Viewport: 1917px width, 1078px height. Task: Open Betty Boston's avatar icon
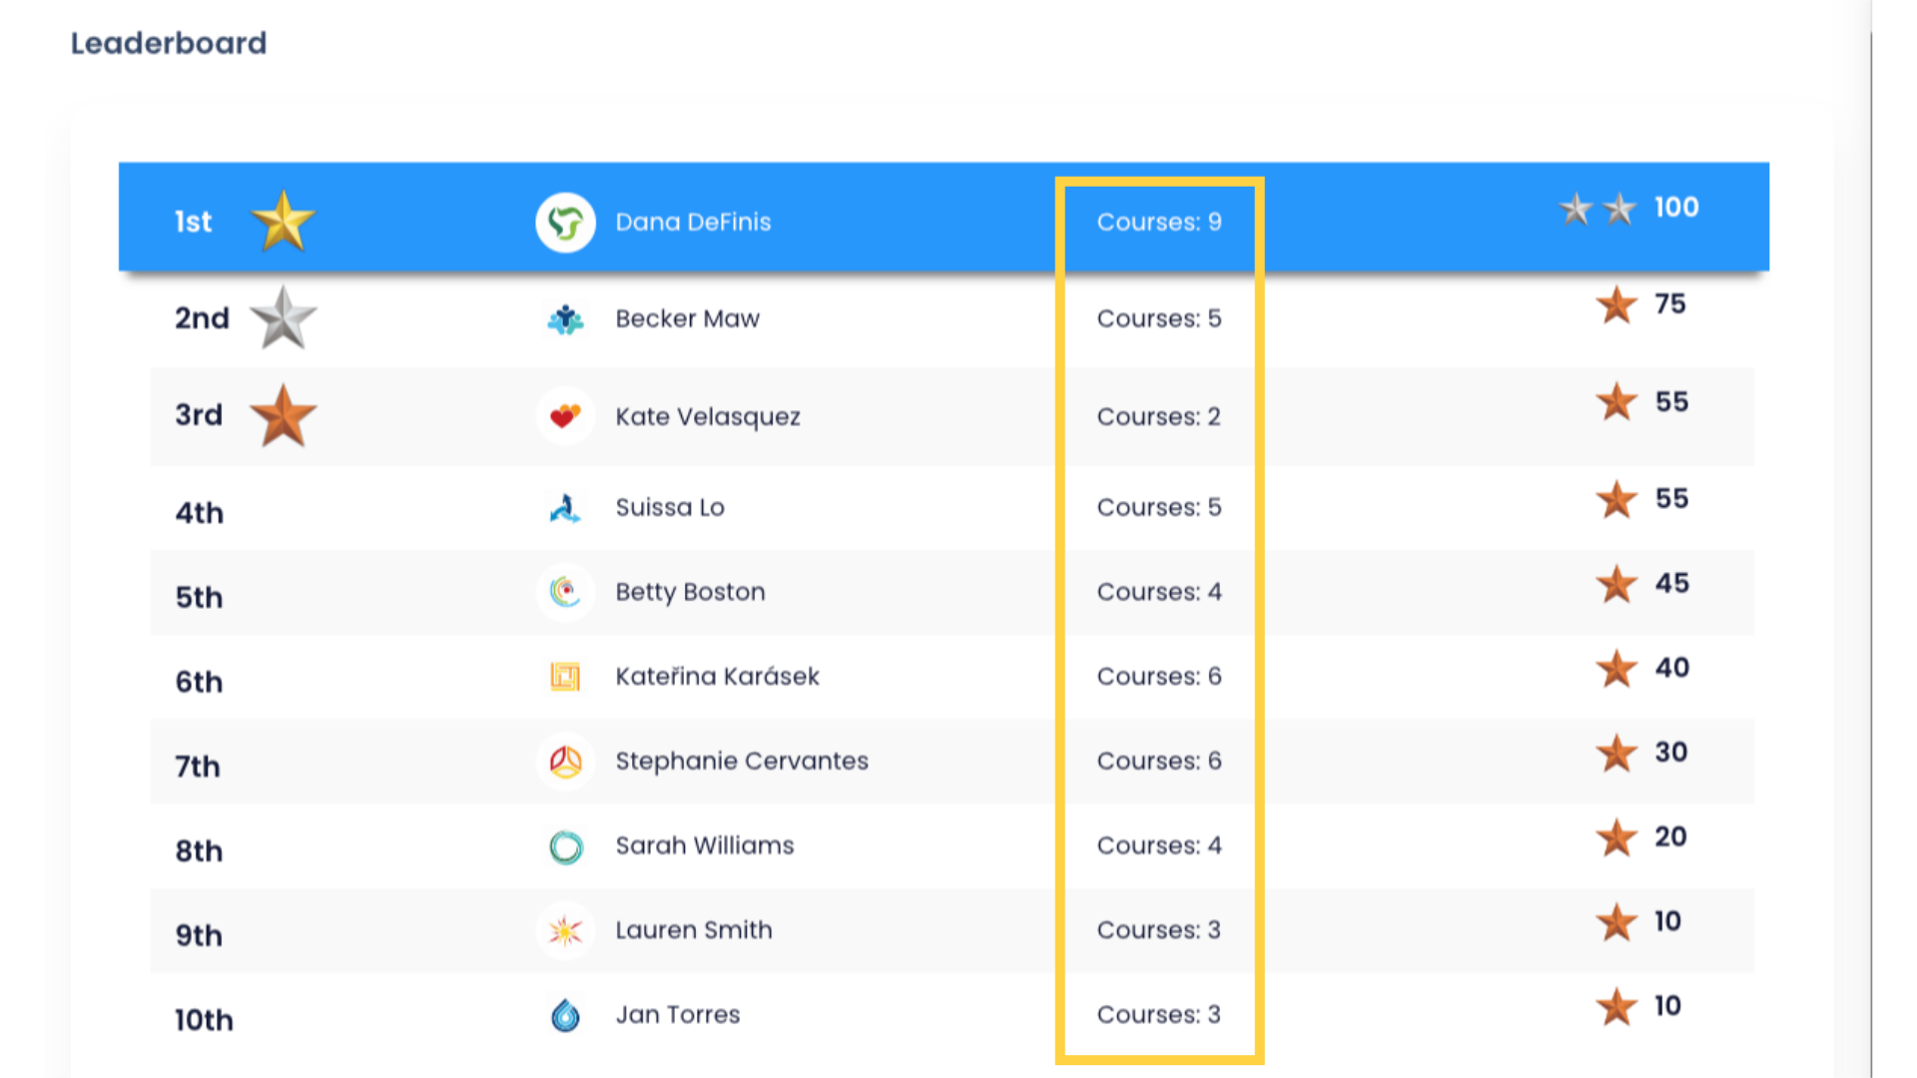point(565,592)
